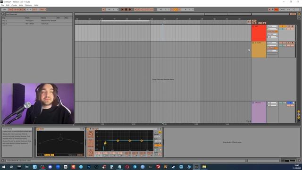Adjust EQ Eight Q knob
The height and width of the screenshot is (170, 302).
pos(91,152)
